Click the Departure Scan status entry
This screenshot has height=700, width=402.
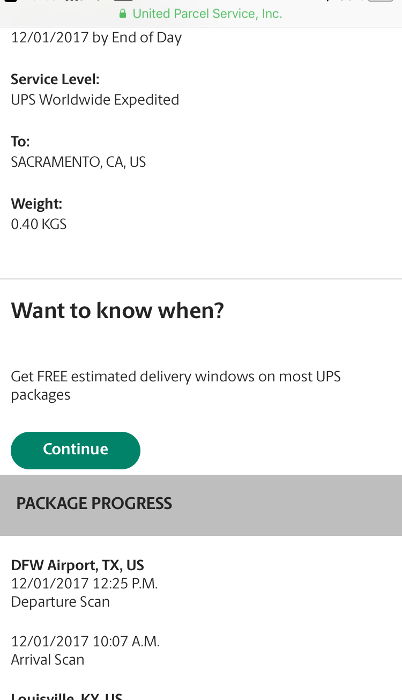point(60,602)
